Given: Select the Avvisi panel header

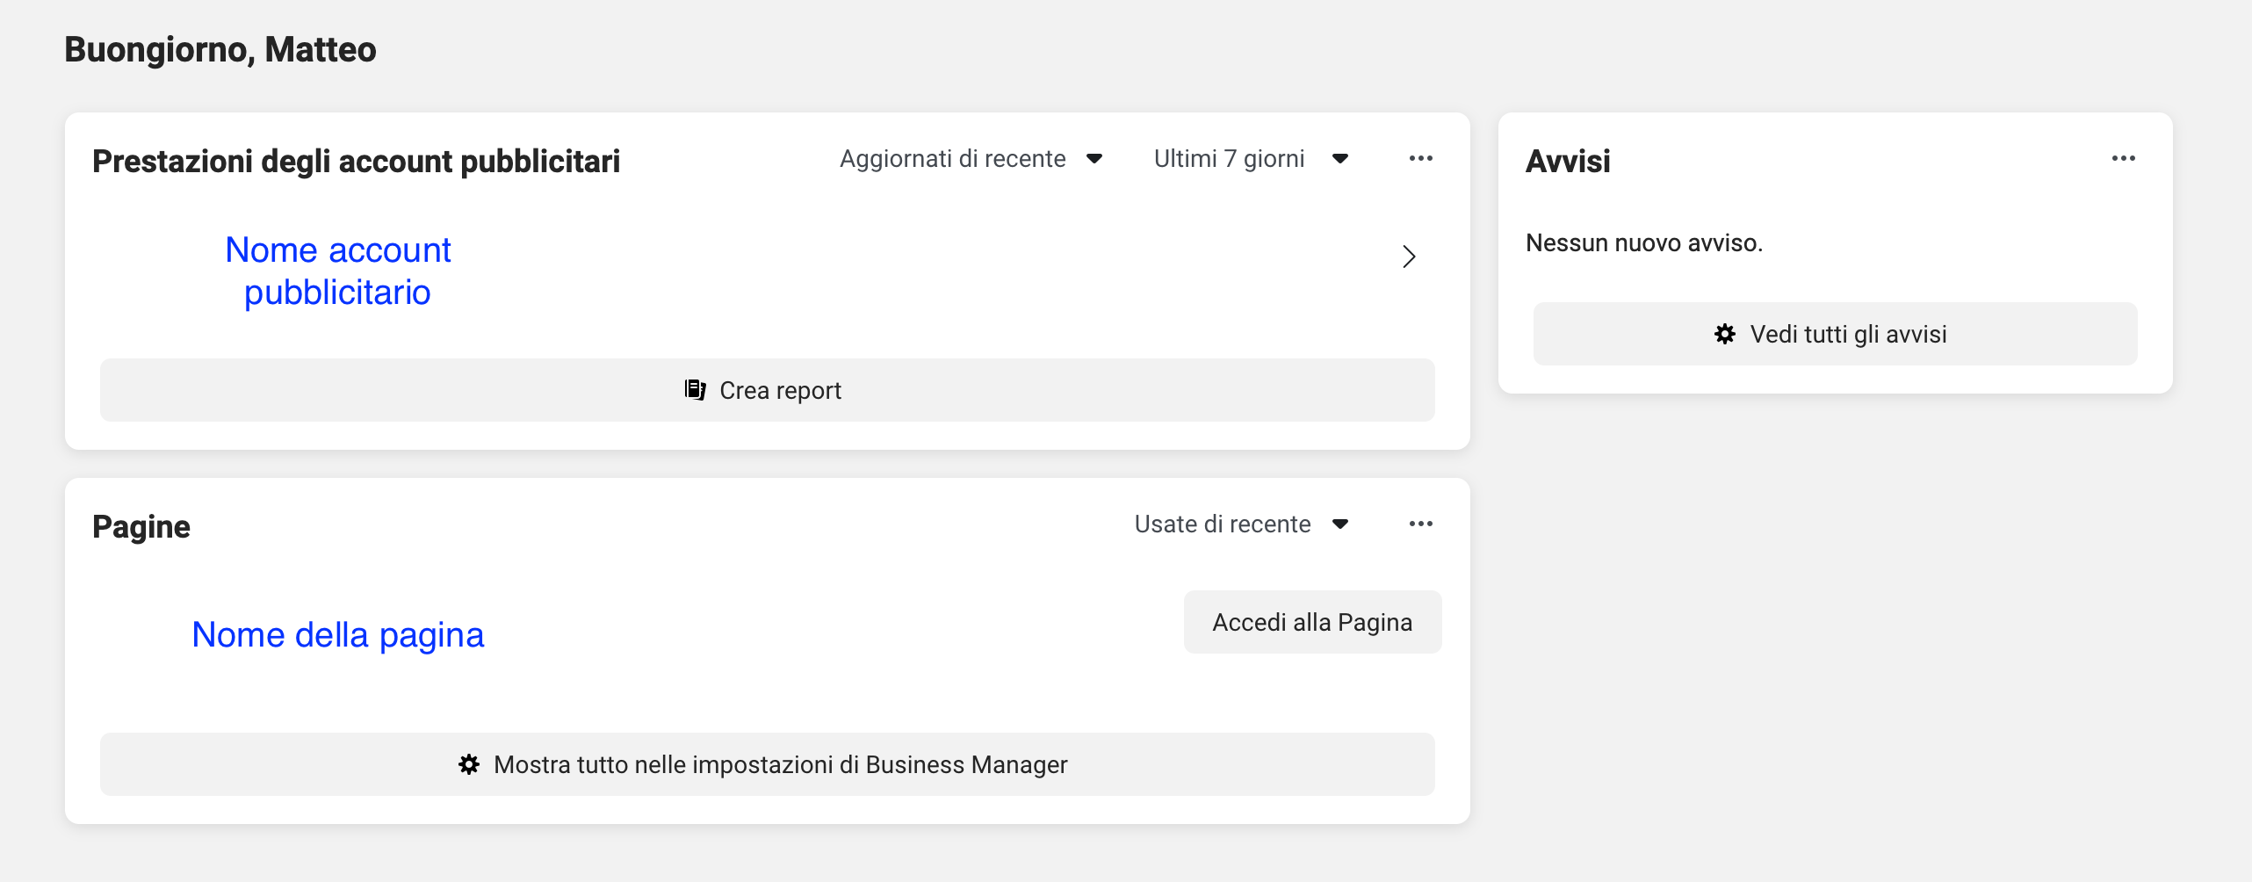Looking at the screenshot, I should click(1568, 161).
